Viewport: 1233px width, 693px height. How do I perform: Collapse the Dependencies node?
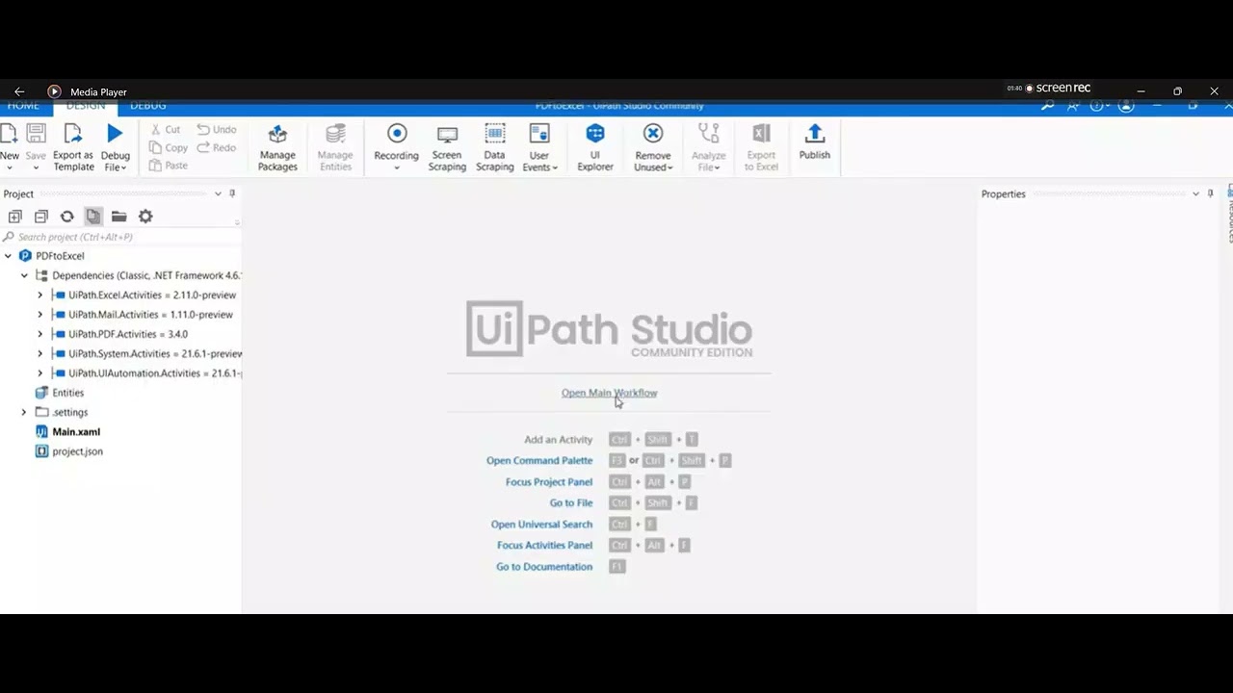pyautogui.click(x=24, y=275)
